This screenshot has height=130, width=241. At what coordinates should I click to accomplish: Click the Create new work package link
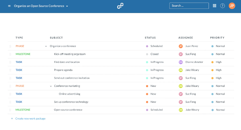[x=30, y=118]
